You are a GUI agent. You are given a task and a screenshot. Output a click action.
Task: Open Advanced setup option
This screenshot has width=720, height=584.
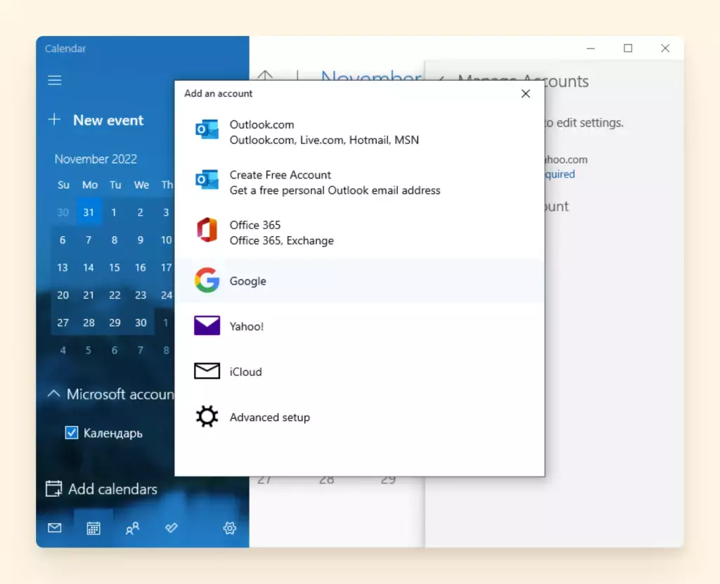(x=360, y=417)
